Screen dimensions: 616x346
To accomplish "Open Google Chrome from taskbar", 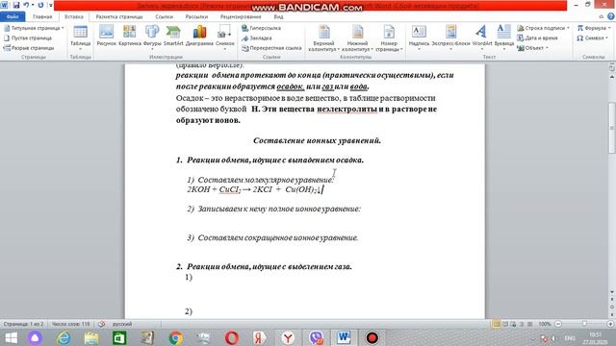I will (175, 337).
